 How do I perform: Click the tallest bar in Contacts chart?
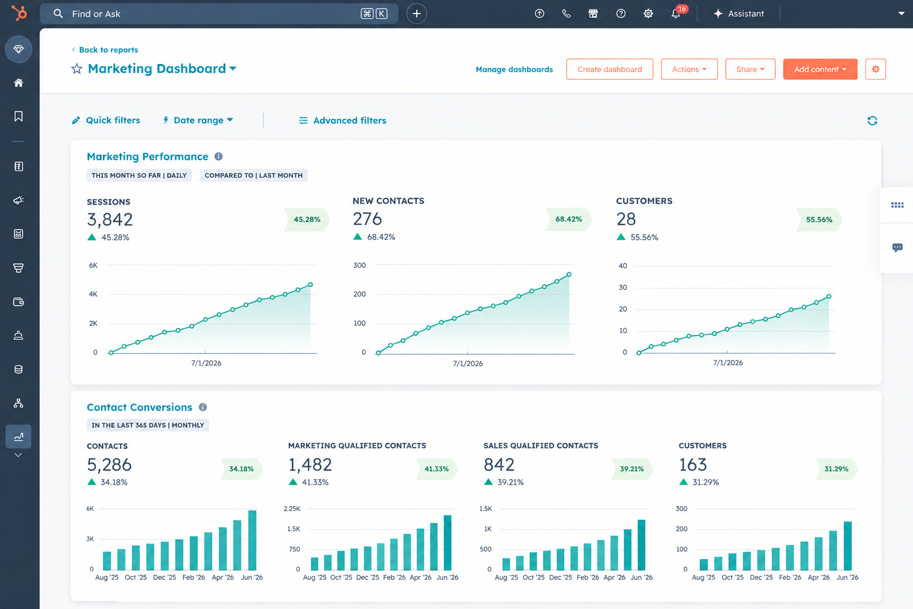click(x=252, y=540)
